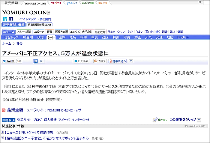Open 環境 in the blue menu
Screen dimensions: 210x143
coord(94,37)
